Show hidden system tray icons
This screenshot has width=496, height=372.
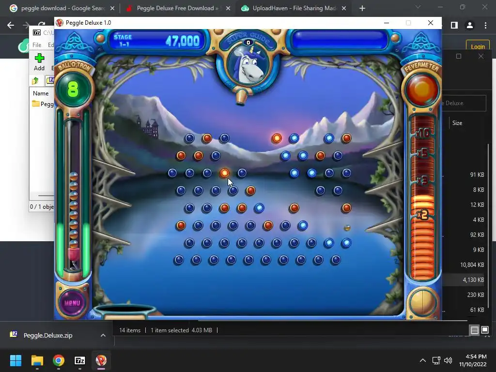coord(422,360)
